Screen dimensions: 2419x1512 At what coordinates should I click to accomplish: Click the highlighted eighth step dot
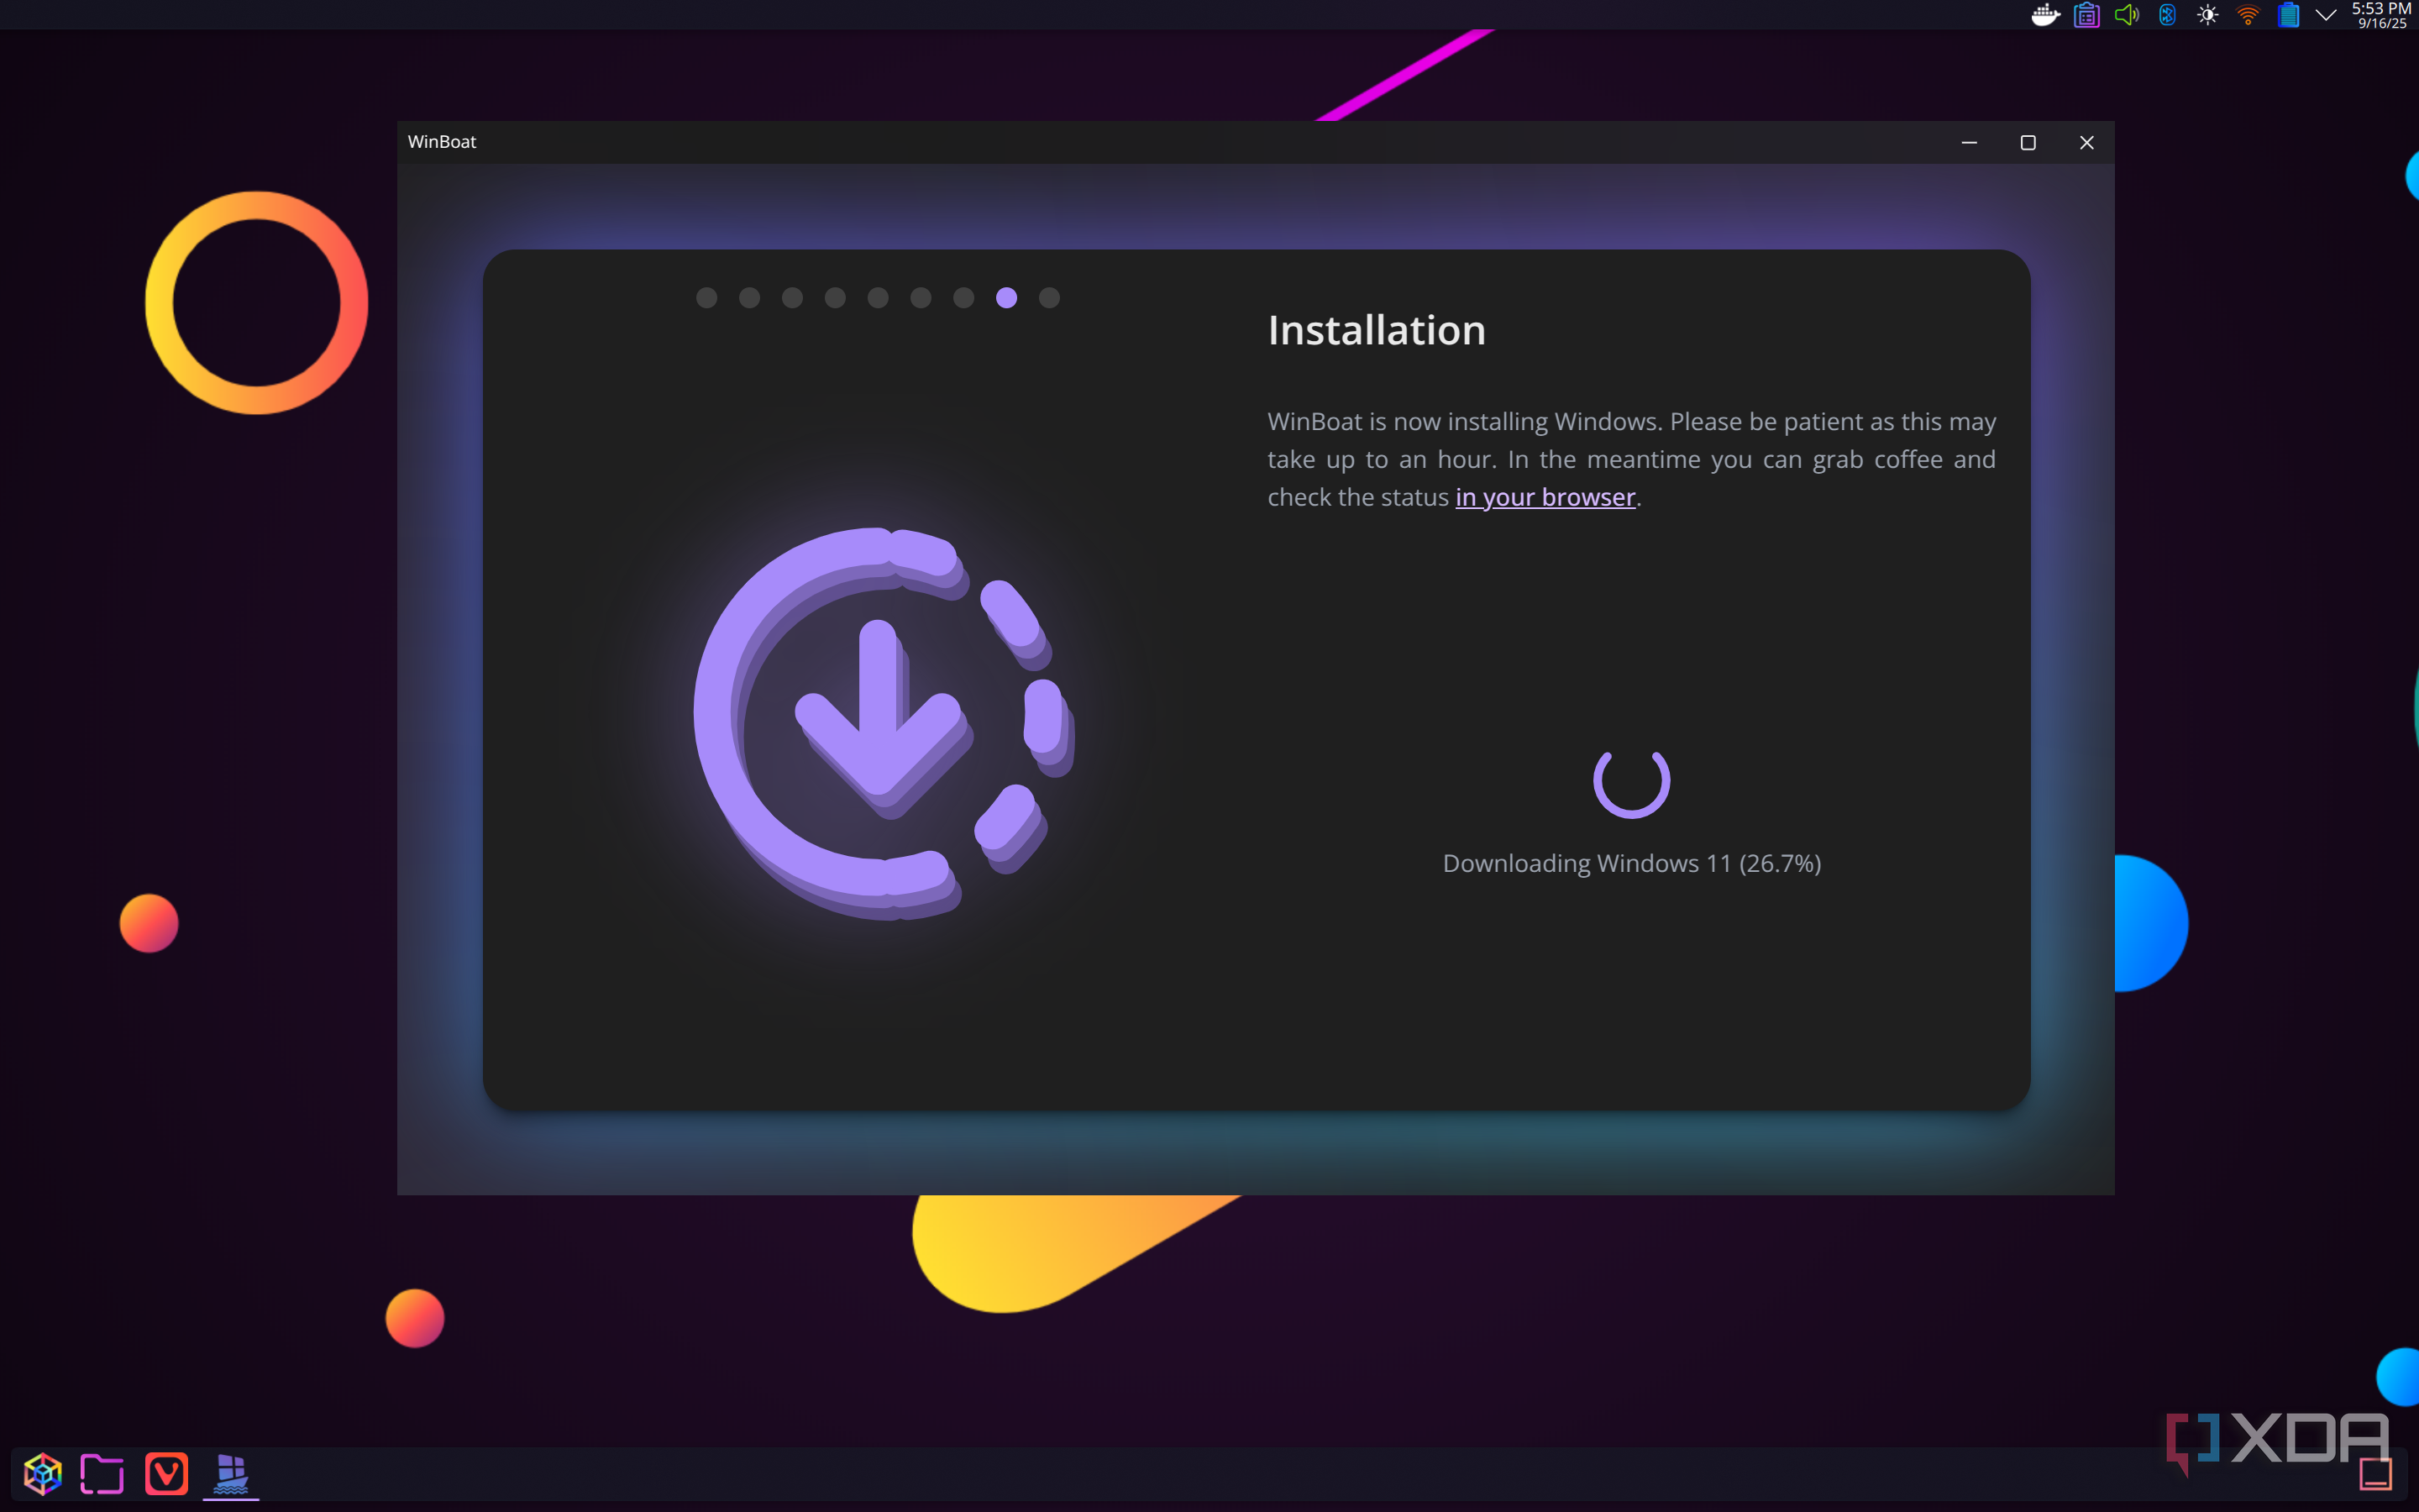(1006, 298)
